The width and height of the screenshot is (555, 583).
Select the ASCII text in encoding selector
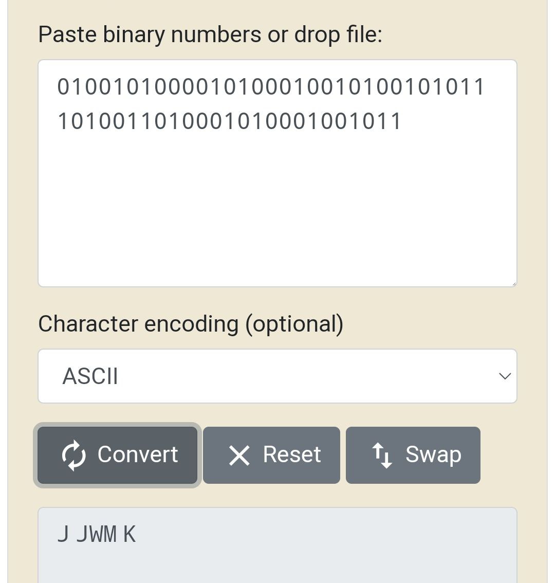[x=90, y=376]
